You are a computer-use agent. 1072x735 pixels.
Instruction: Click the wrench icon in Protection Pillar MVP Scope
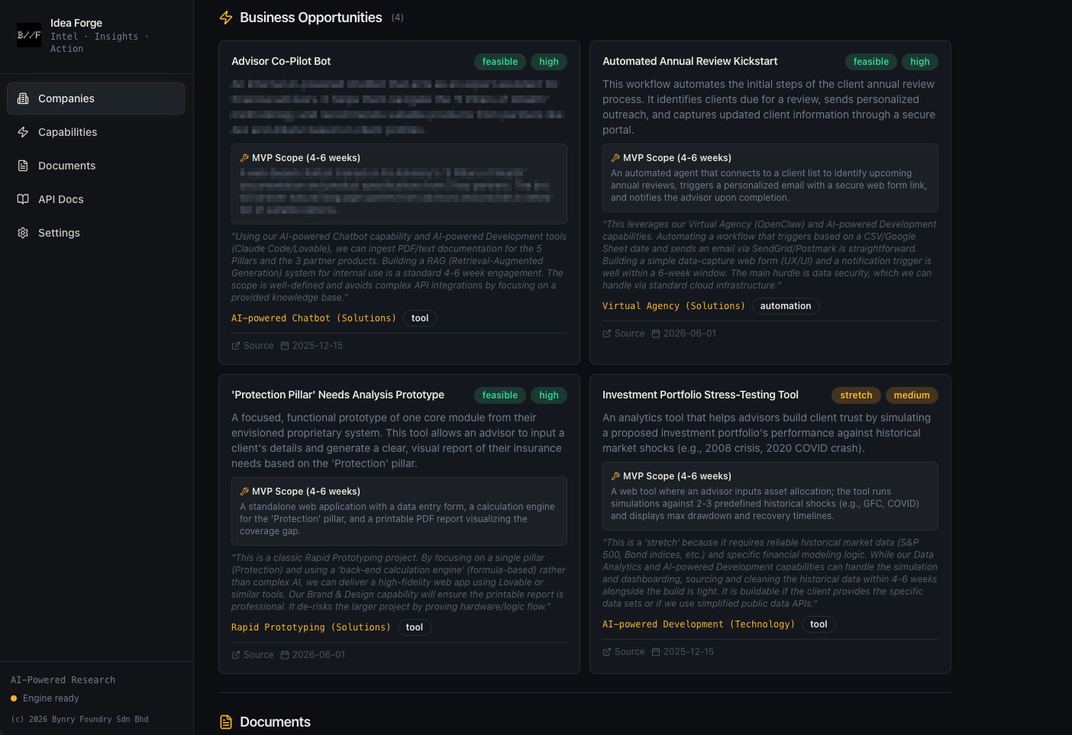[x=244, y=492]
